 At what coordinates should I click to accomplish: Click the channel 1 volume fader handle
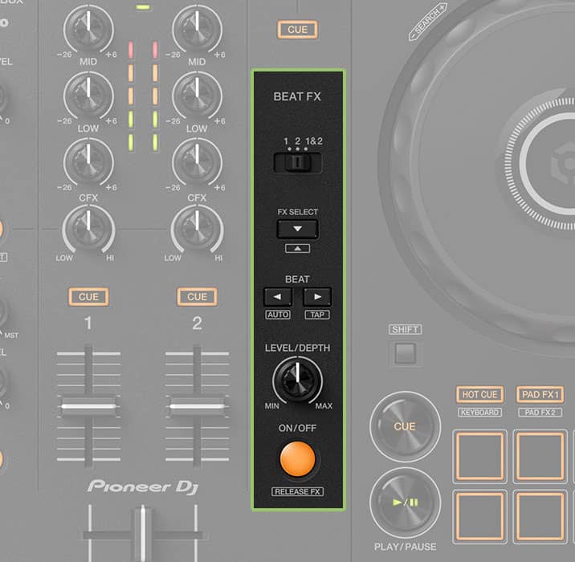(x=88, y=406)
